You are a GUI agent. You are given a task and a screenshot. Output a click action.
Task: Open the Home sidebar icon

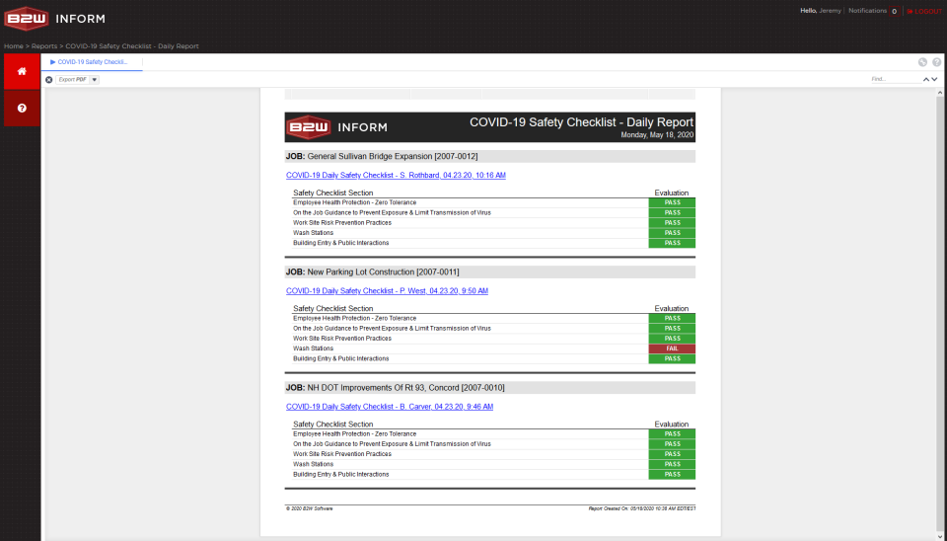coord(22,71)
